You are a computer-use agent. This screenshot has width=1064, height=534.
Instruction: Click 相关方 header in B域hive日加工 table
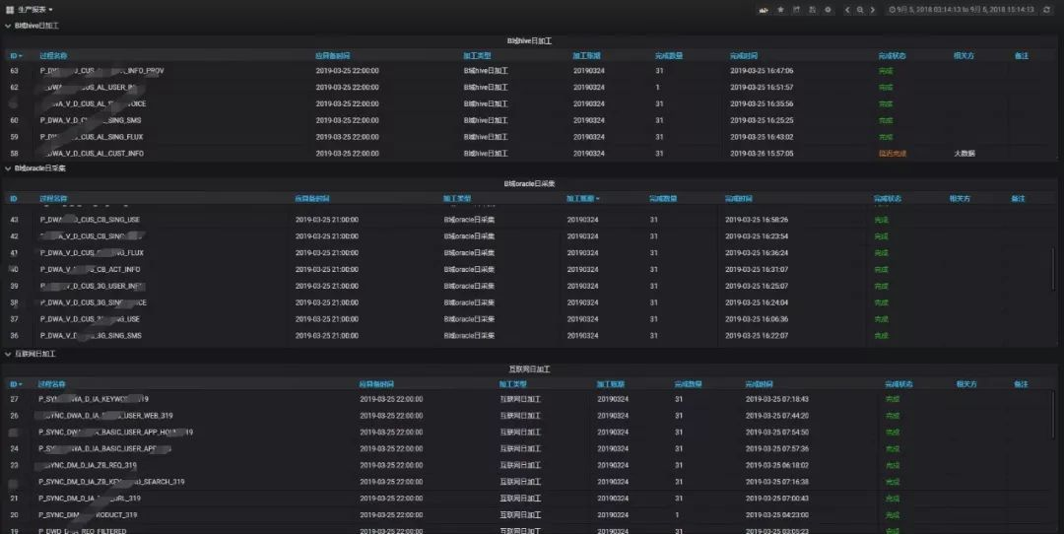(964, 55)
